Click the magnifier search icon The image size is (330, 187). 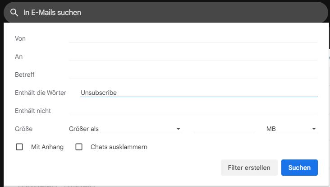click(x=14, y=13)
